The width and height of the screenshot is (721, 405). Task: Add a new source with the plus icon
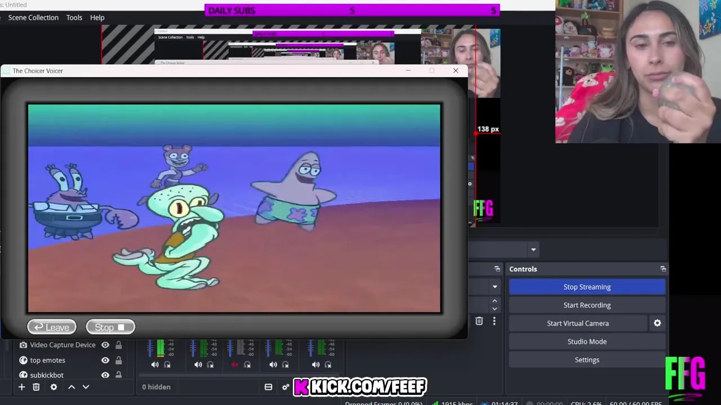[x=22, y=387]
